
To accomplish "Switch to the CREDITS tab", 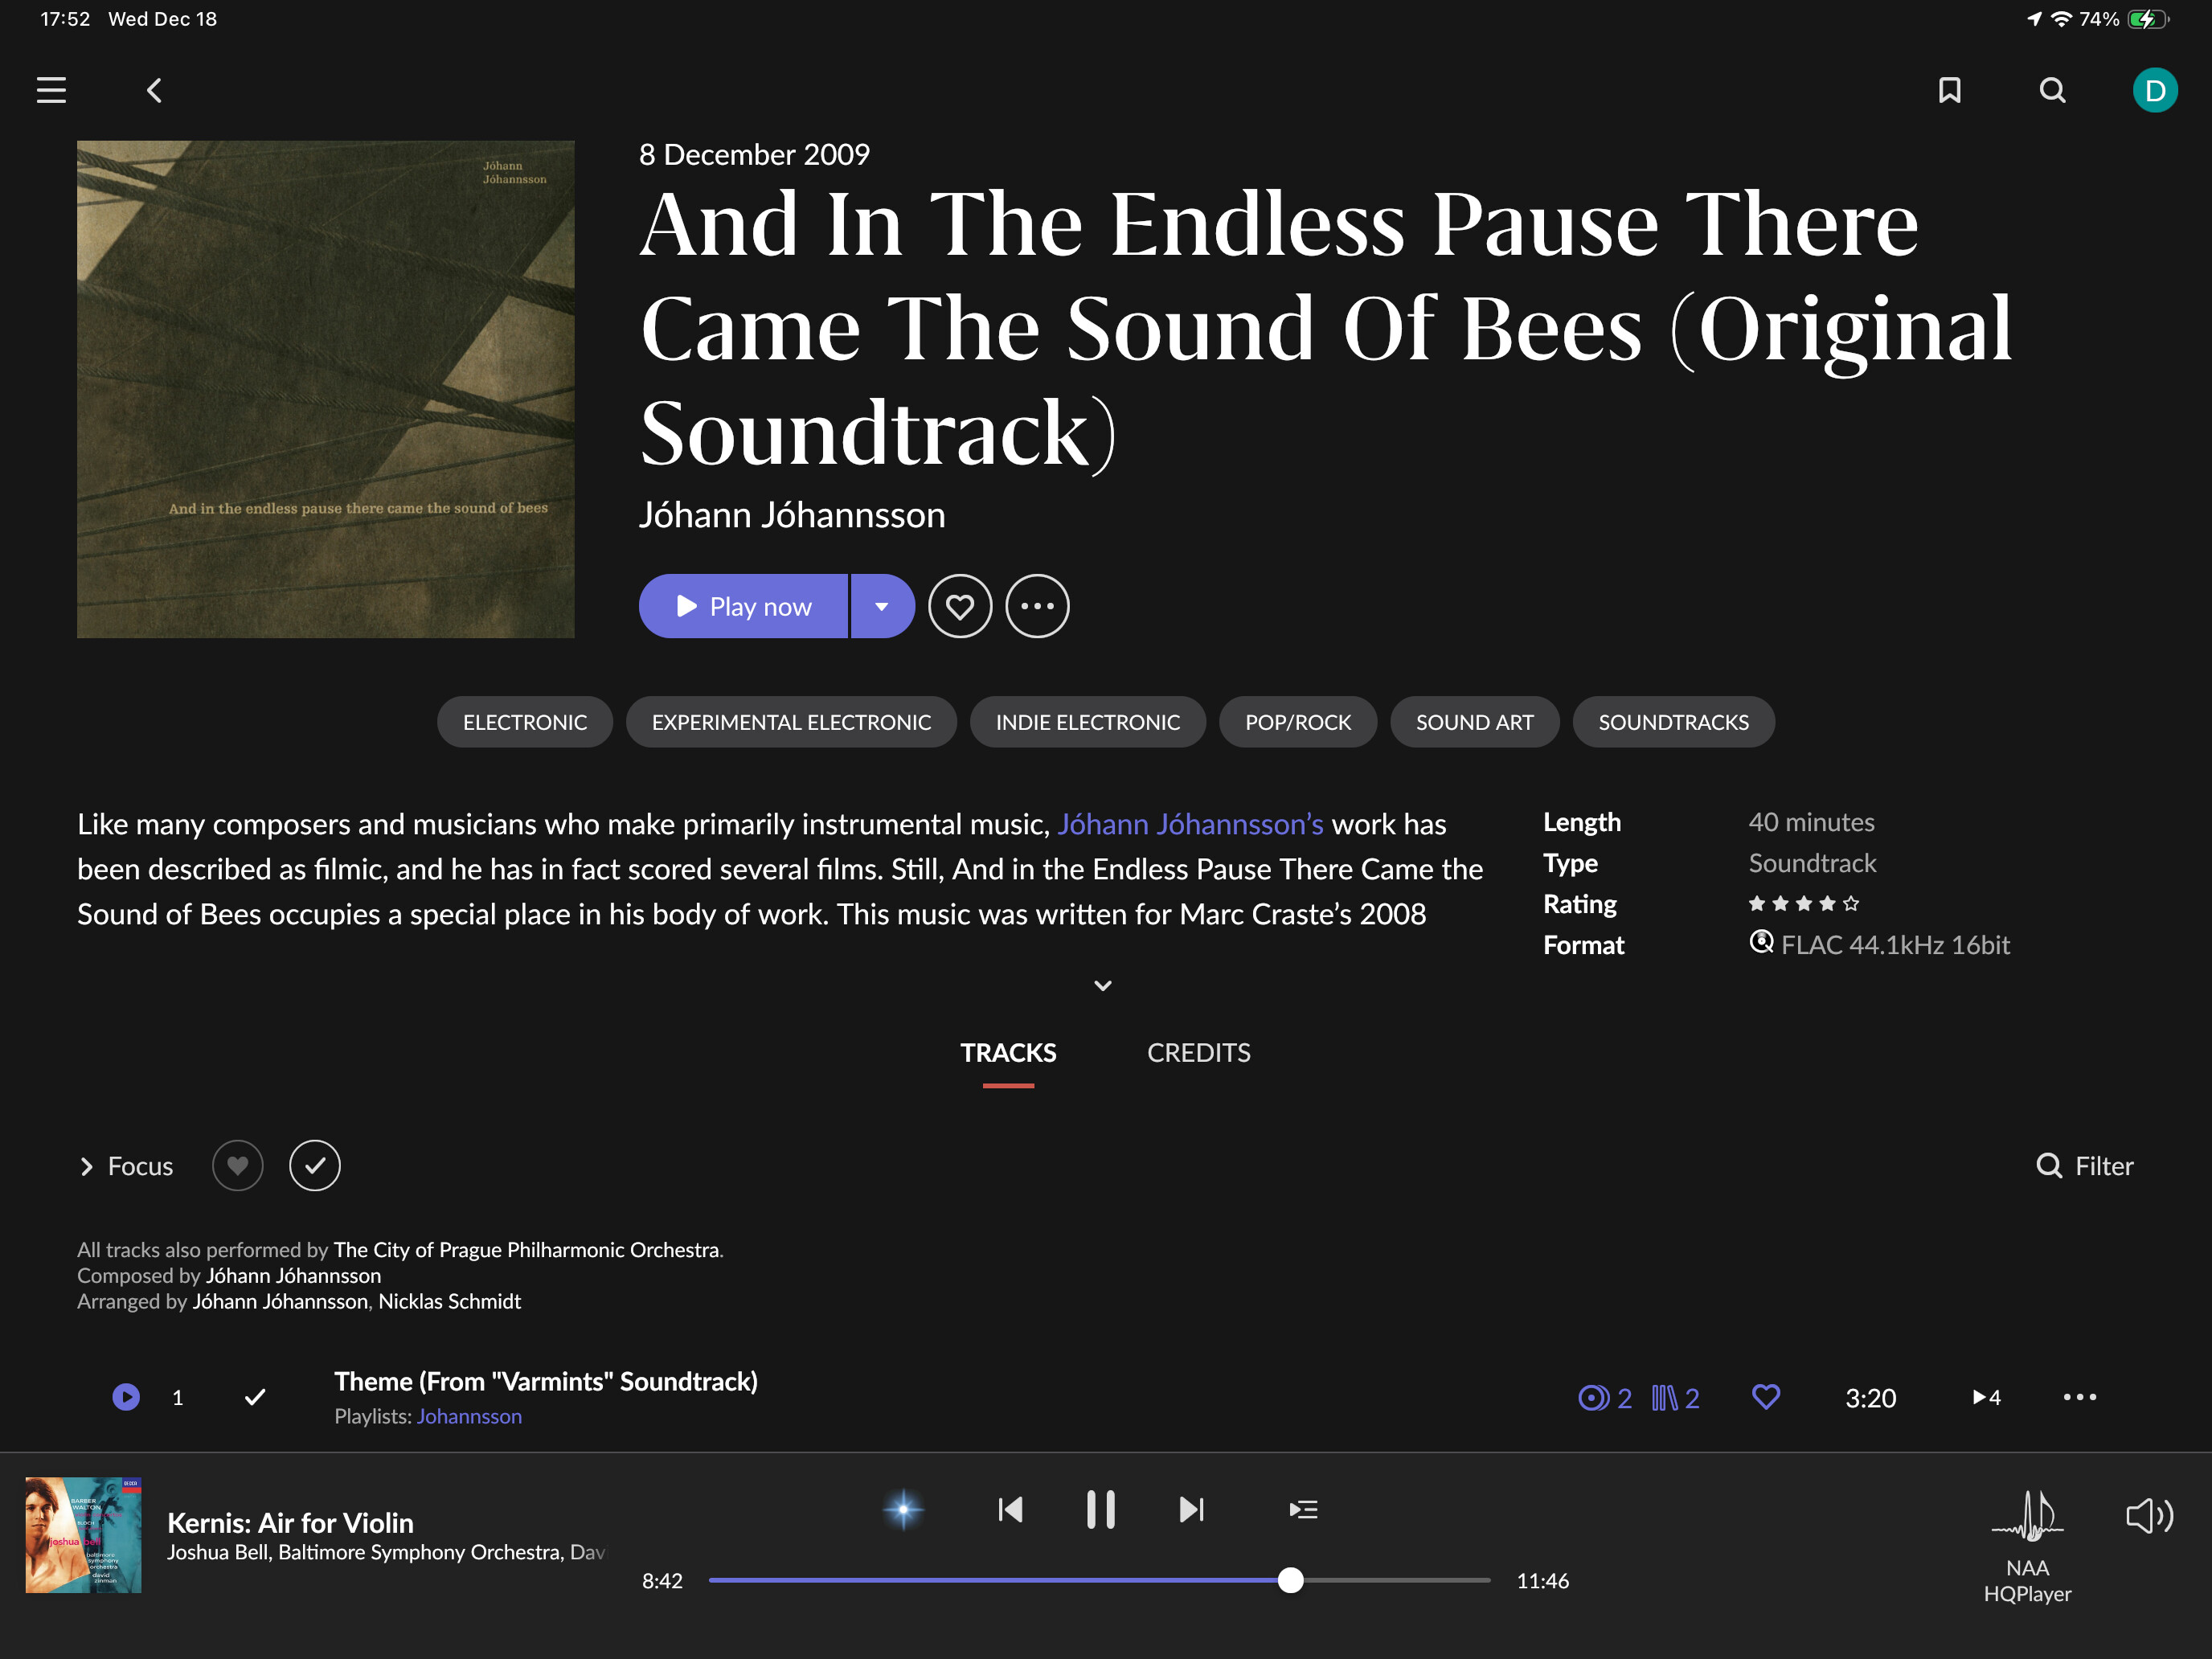I will (x=1198, y=1052).
